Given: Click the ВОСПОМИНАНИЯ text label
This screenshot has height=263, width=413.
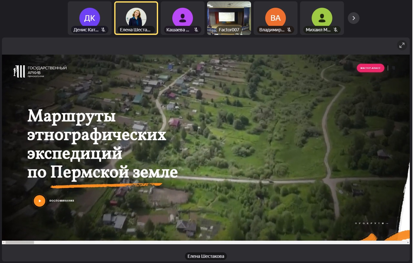Looking at the screenshot, I should coord(62,201).
